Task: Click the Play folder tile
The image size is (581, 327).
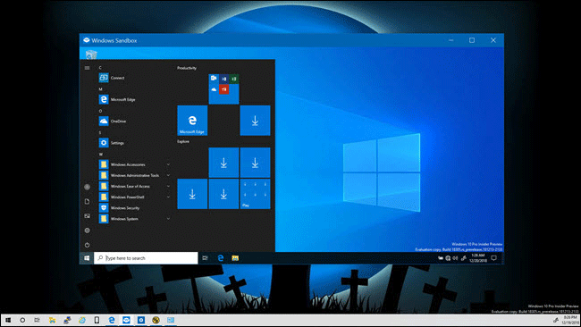Action: [x=256, y=194]
